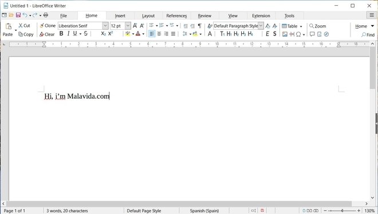Click the Clear formatting button
The width and height of the screenshot is (378, 214).
47,34
